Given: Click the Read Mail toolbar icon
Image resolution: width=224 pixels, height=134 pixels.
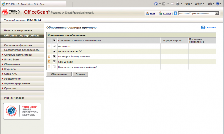Looking at the screenshot, I should [x=172, y=4].
